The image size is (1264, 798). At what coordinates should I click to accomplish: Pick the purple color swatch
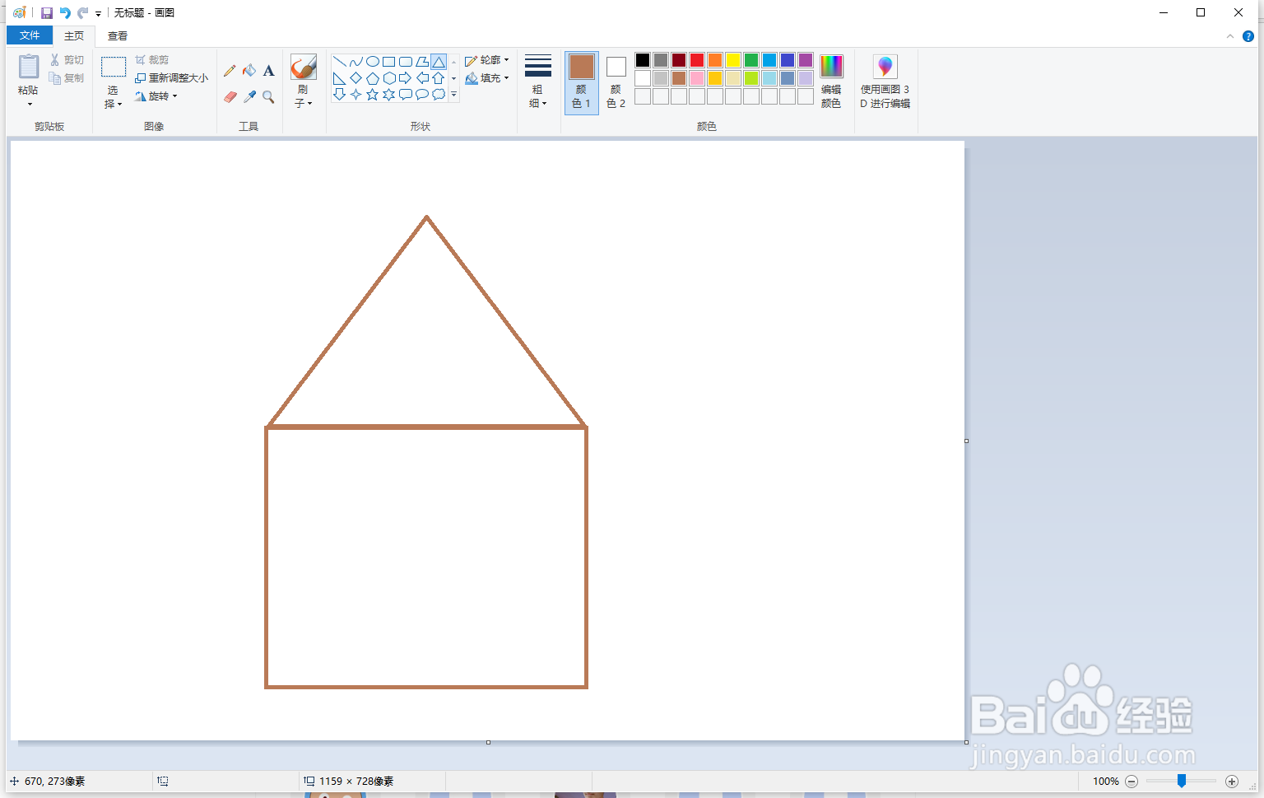[806, 60]
